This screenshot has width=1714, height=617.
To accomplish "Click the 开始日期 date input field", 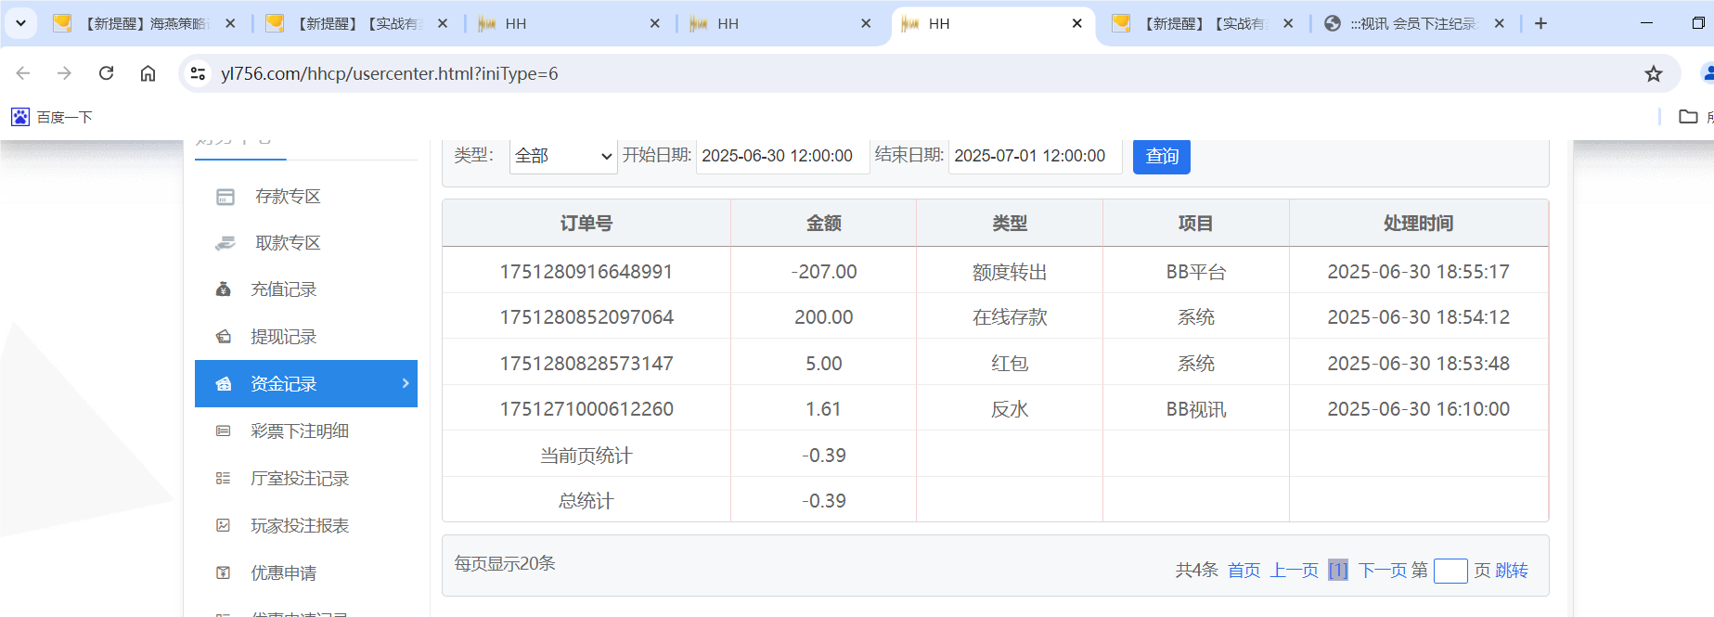I will (781, 156).
